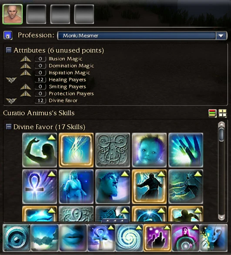Increase the Illusion Magic attribute
231x255 pixels.
tap(26, 59)
